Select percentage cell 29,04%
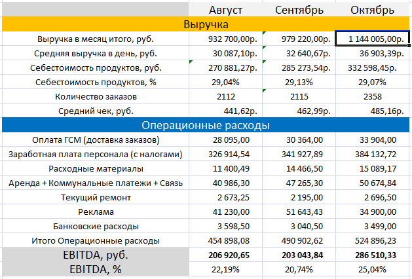 coord(225,82)
